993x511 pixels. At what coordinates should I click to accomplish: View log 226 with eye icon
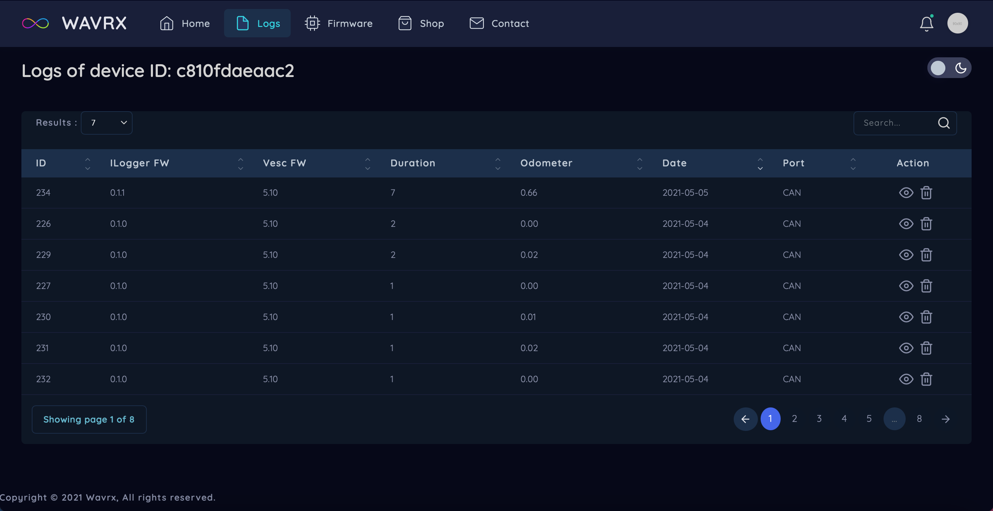(x=906, y=224)
